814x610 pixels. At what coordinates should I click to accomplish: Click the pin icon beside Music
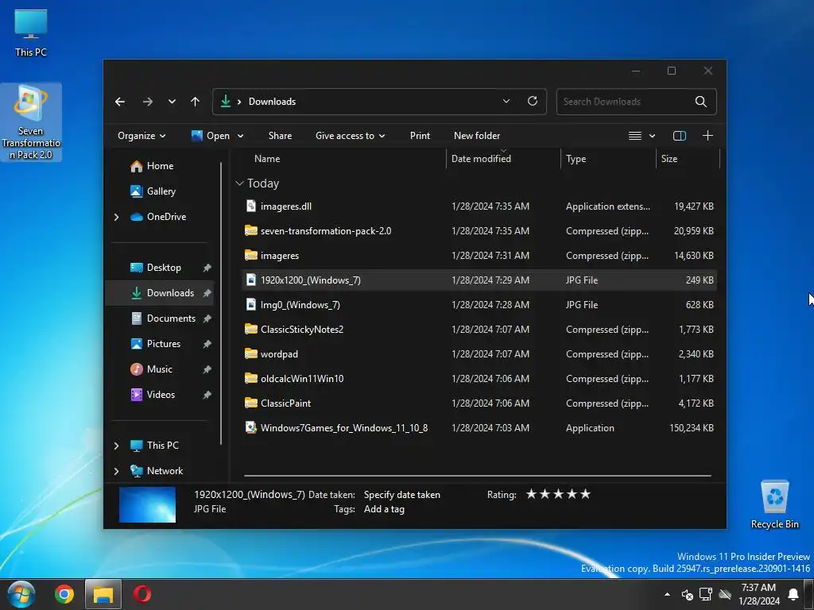(x=207, y=369)
